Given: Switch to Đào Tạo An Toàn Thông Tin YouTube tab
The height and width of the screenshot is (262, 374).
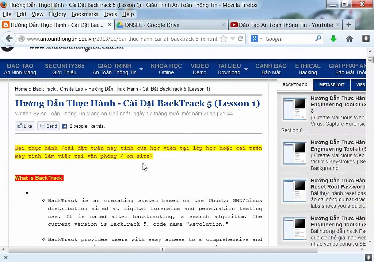Looking at the screenshot, I should point(285,25).
